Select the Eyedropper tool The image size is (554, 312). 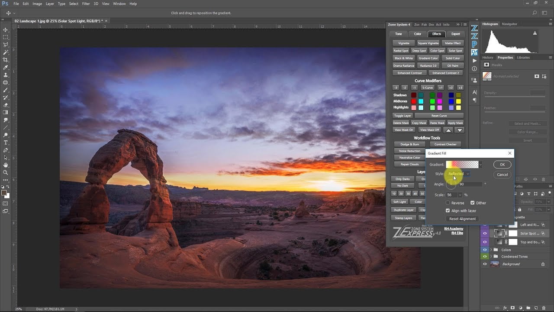[x=6, y=68]
